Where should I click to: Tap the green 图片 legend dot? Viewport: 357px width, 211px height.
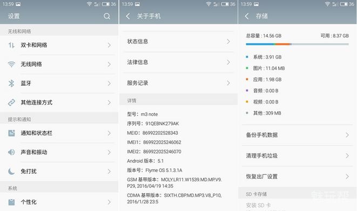click(247, 68)
